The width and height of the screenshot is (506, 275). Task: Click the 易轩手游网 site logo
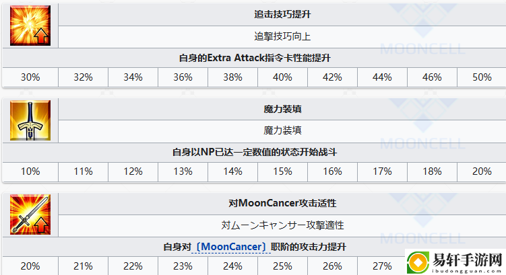[x=455, y=262]
